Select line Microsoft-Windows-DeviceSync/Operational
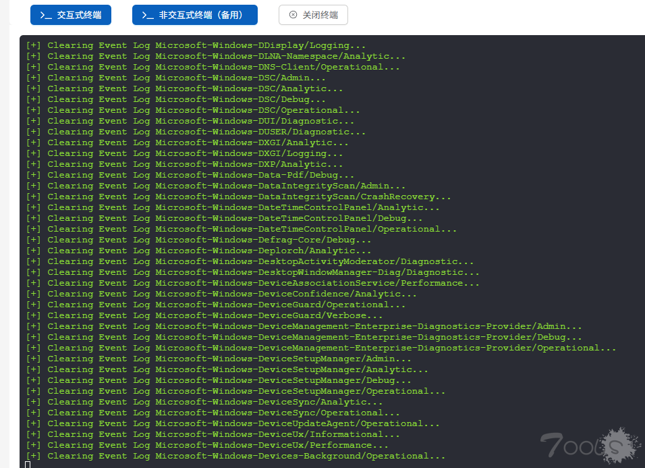Image resolution: width=645 pixels, height=468 pixels. point(213,413)
